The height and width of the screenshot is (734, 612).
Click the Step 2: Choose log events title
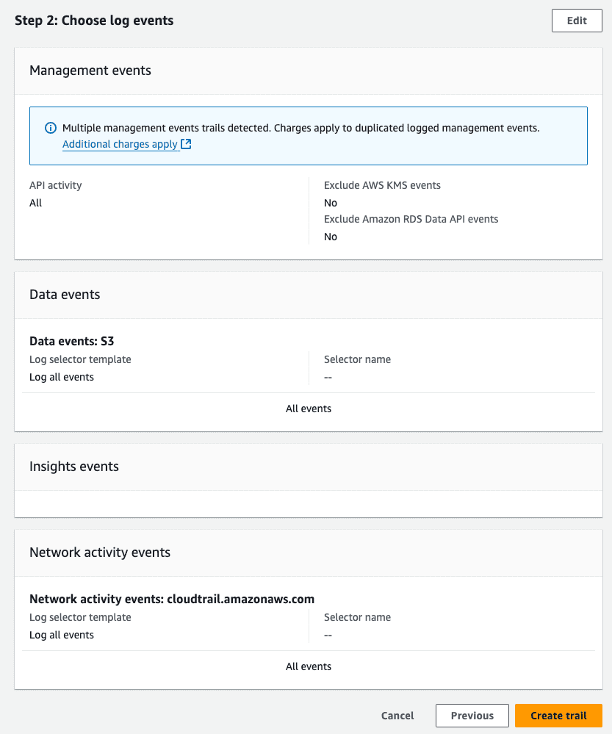94,20
